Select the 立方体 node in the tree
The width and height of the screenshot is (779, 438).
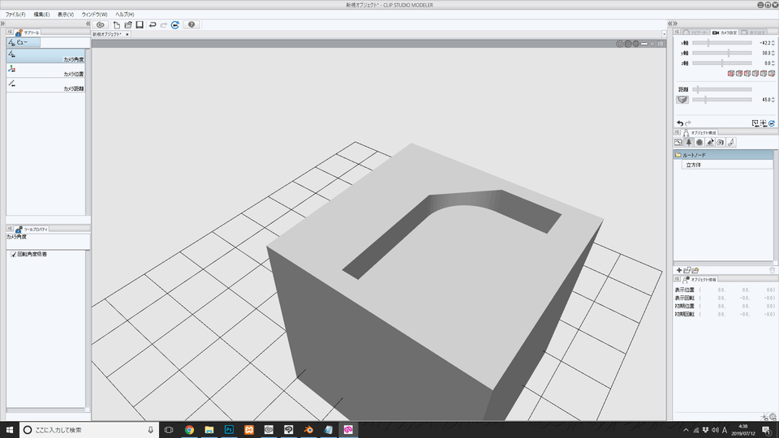pos(693,164)
